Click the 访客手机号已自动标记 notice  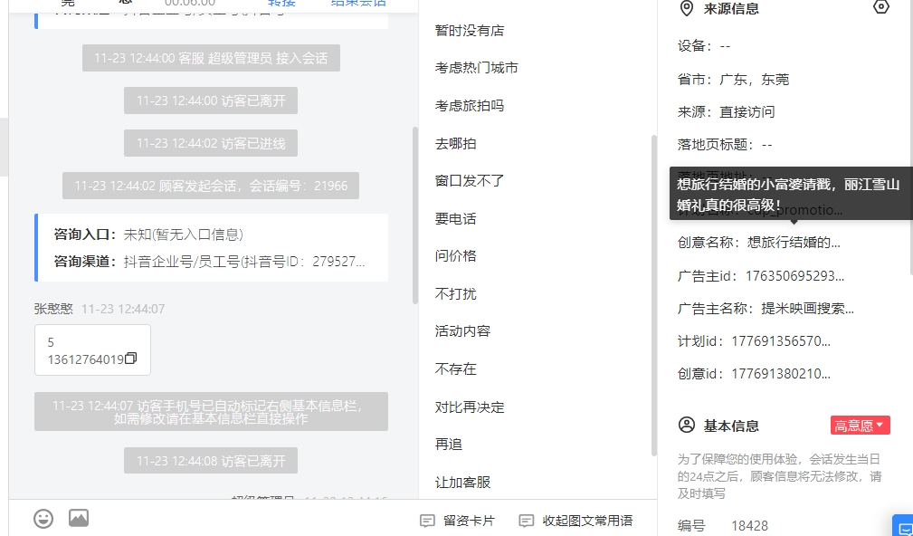coord(211,412)
